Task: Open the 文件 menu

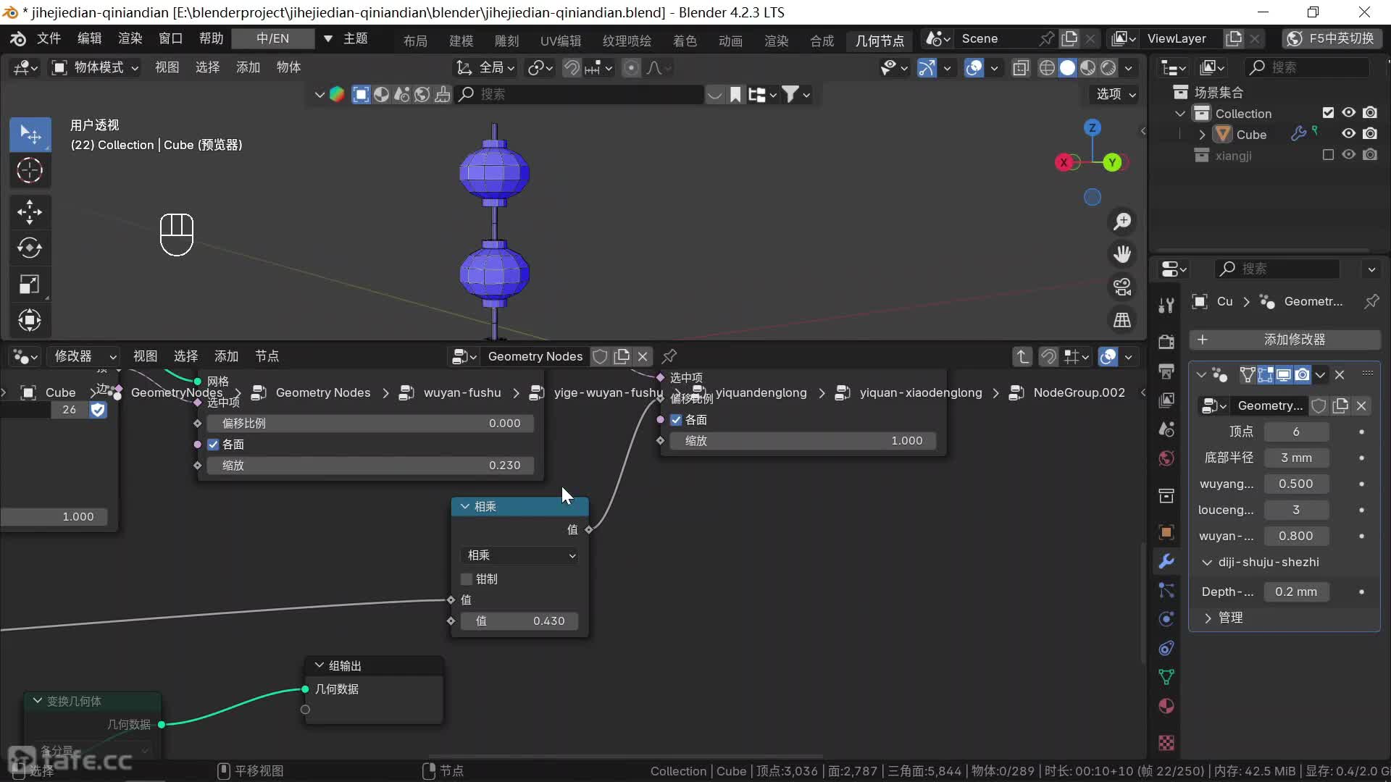Action: click(x=49, y=38)
